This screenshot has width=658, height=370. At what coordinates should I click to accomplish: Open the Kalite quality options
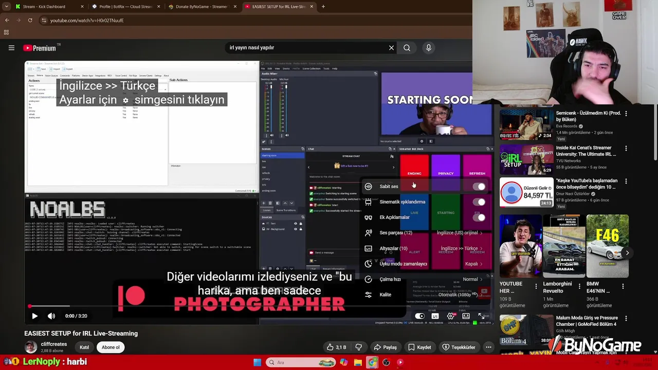pos(425,294)
